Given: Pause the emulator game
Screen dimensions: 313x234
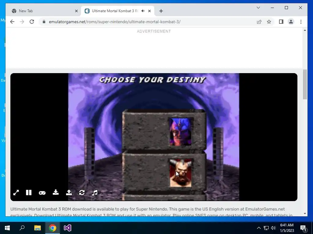Looking at the screenshot, I should (29, 193).
